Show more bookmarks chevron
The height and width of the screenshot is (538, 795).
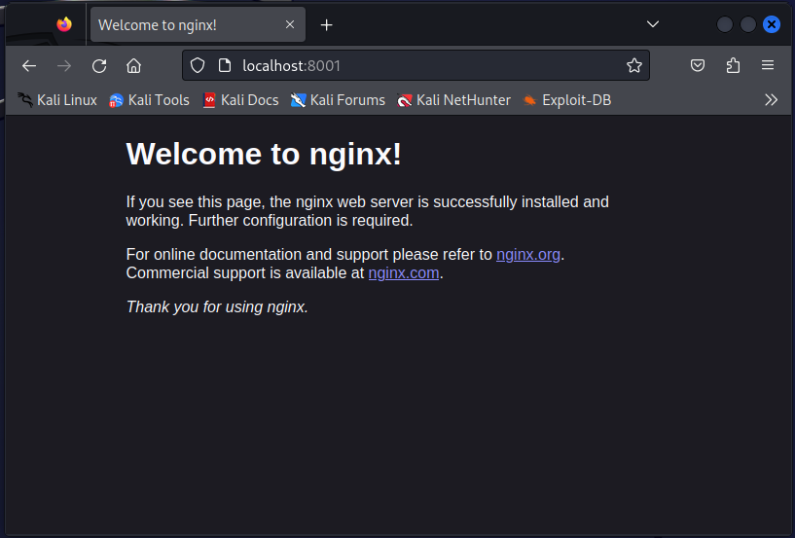[772, 100]
